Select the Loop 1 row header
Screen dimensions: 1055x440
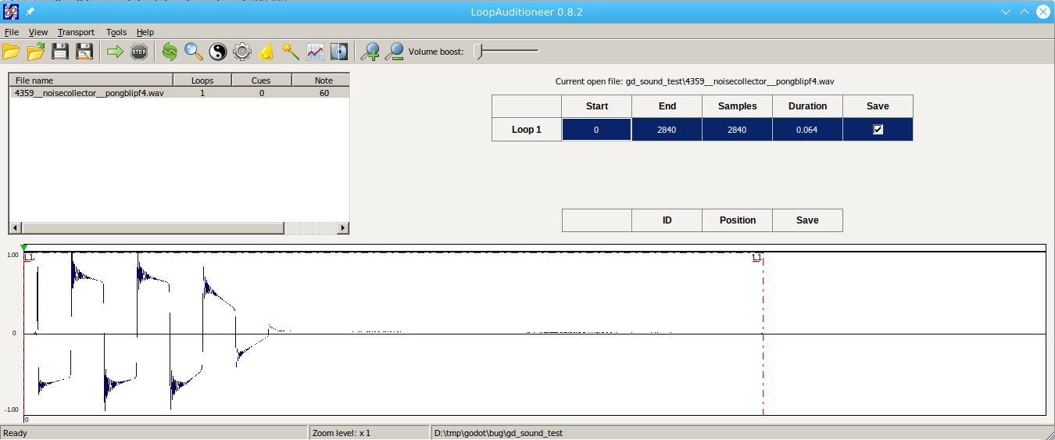(x=526, y=130)
